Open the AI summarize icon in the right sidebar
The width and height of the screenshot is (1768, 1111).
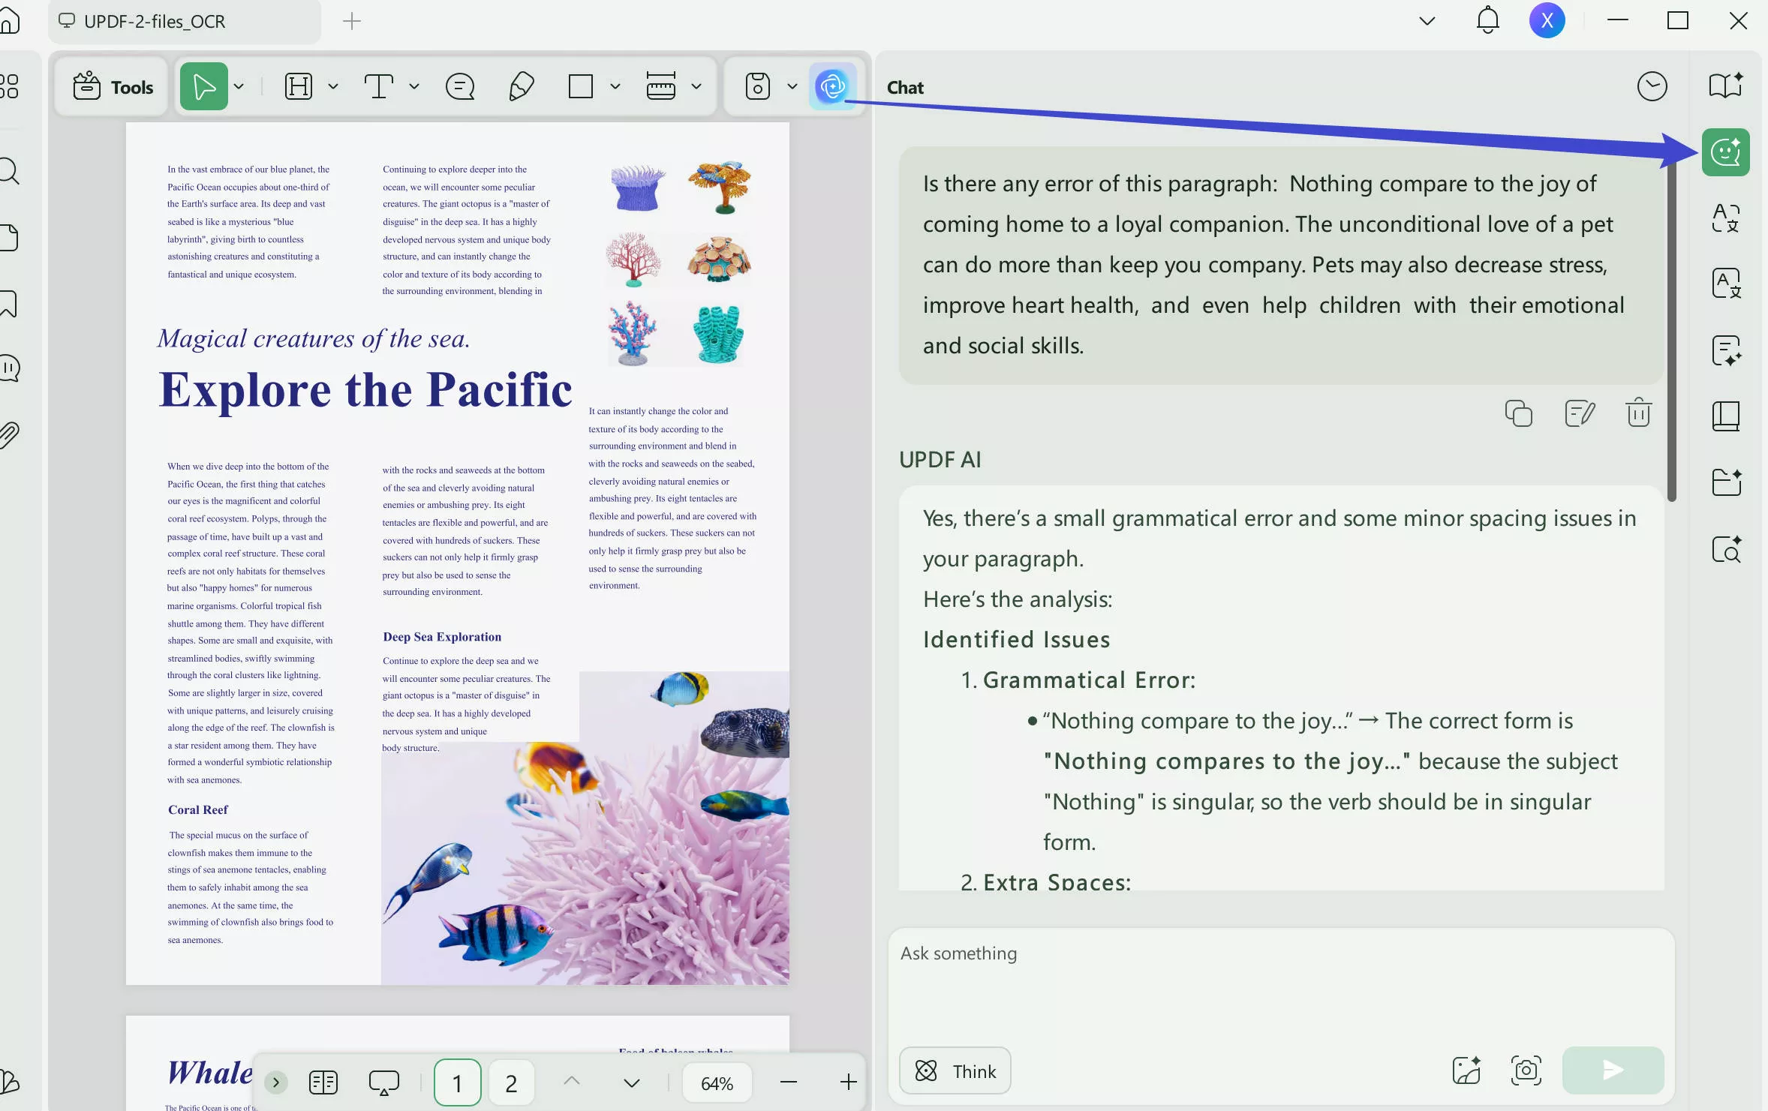[1724, 350]
